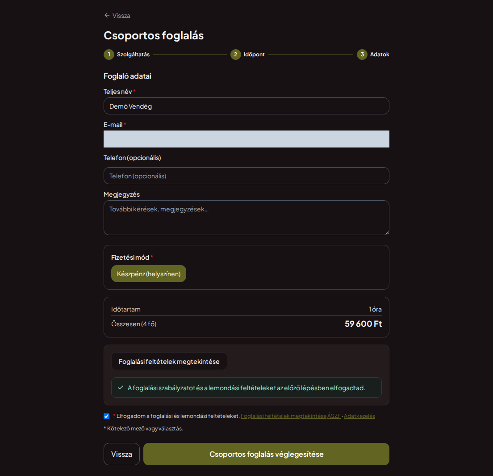The width and height of the screenshot is (493, 476).
Task: Select step 1 circle Szolgáltatás
Action: click(109, 55)
